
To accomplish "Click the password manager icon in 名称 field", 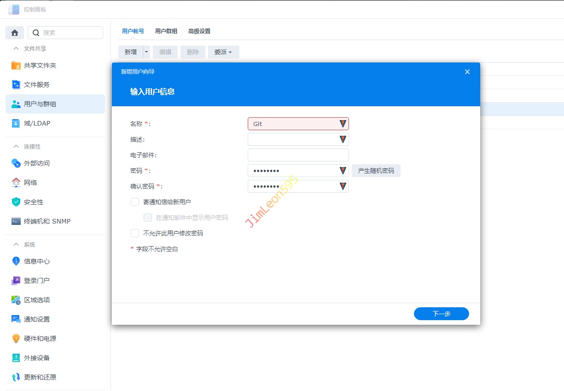I will (x=343, y=124).
